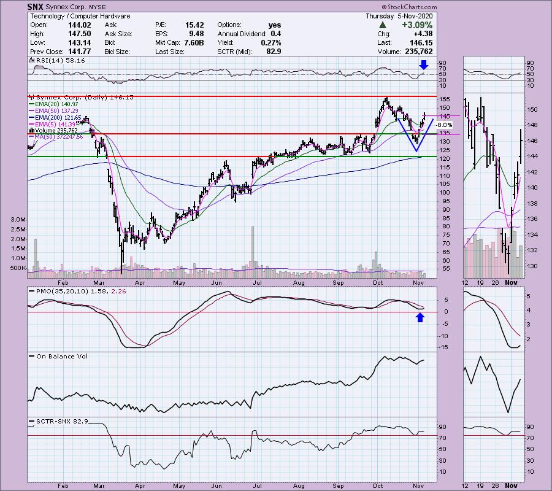The height and width of the screenshot is (491, 552).
Task: Click the 'Technology / Computer Hardware' sector label
Action: [x=80, y=16]
